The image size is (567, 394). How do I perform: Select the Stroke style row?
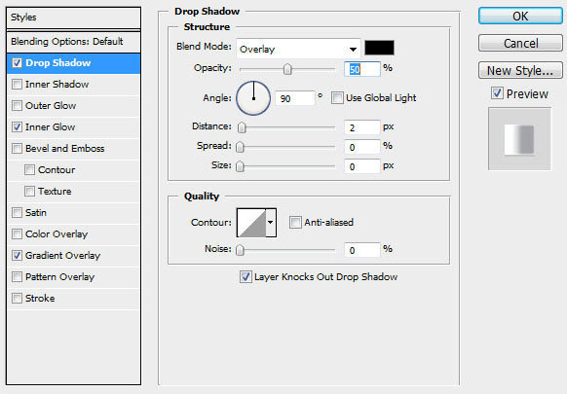coord(73,299)
